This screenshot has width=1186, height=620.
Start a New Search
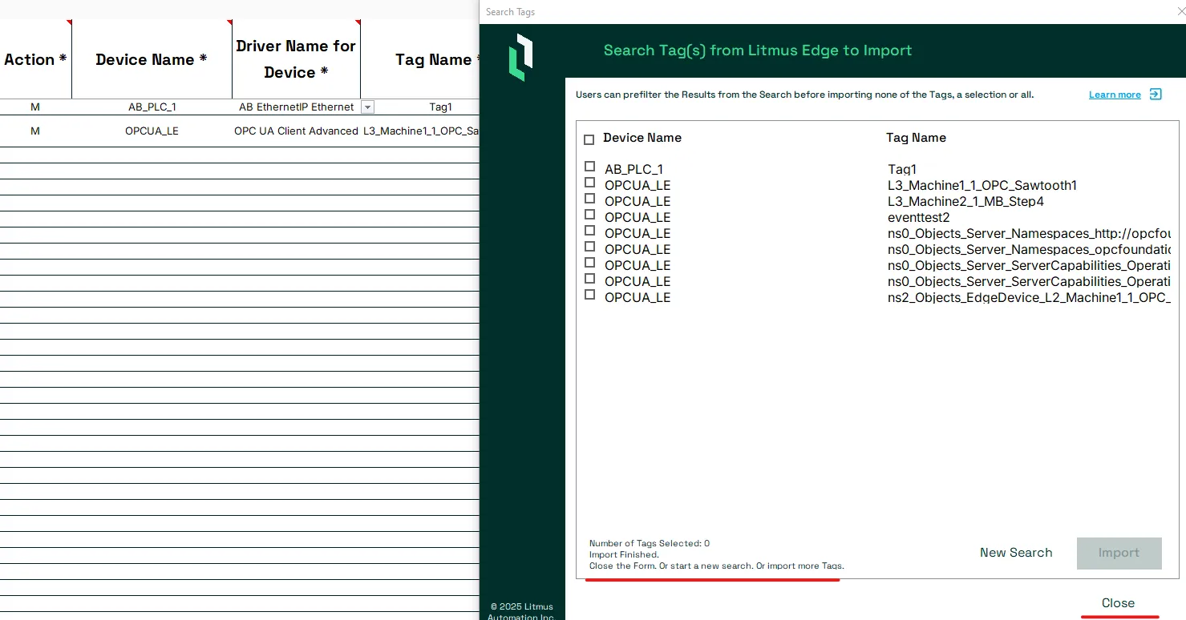point(1016,553)
